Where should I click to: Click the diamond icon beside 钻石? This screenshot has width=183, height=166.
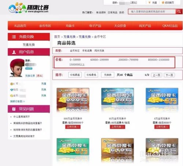point(12,90)
